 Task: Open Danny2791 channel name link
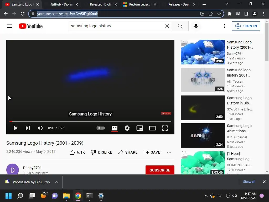(32, 168)
